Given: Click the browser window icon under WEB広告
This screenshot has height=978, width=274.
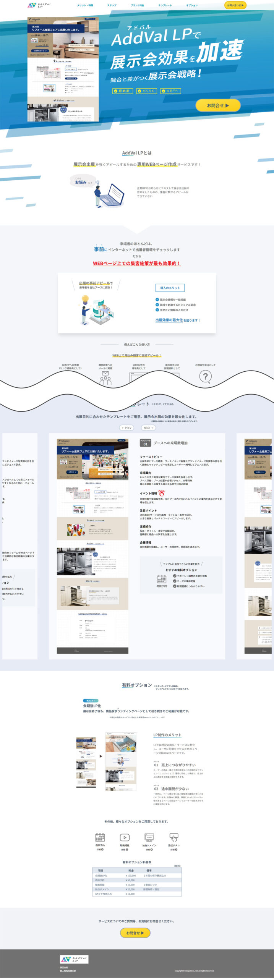Looking at the screenshot, I should (x=139, y=377).
